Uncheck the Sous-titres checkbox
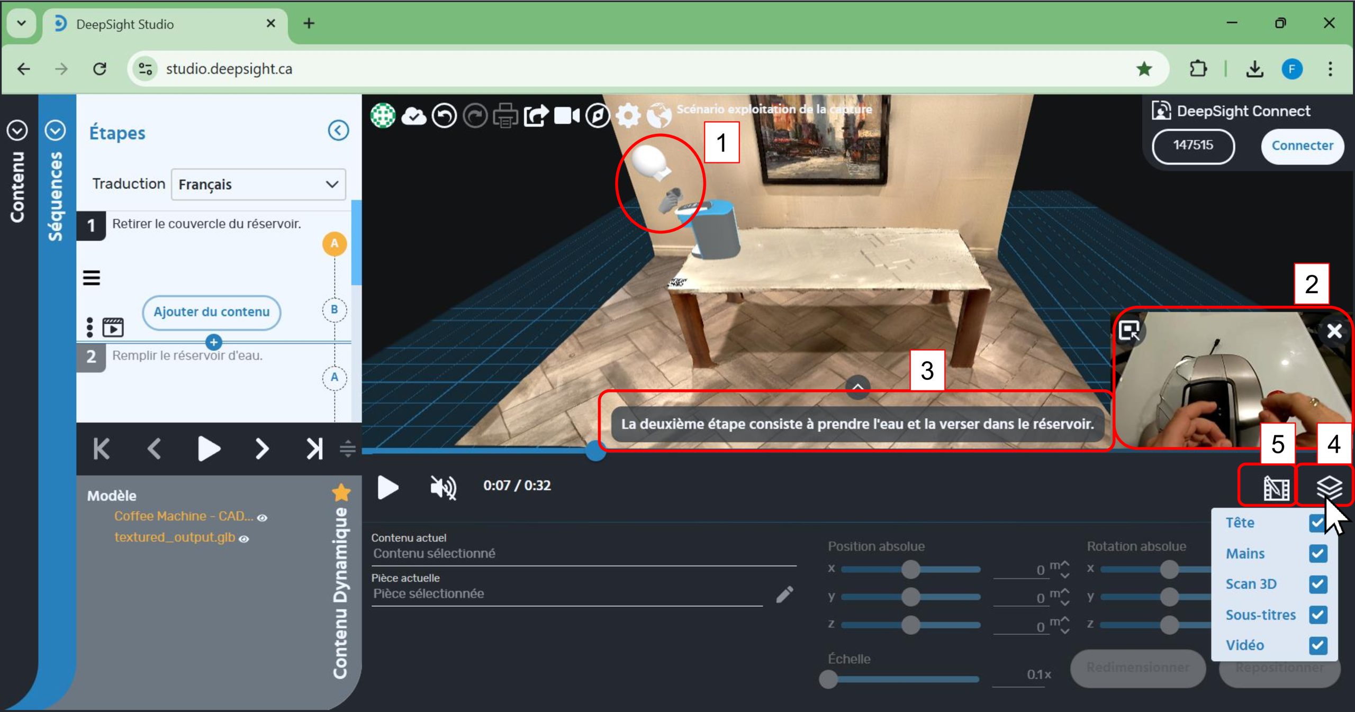This screenshot has width=1355, height=712. [x=1318, y=615]
